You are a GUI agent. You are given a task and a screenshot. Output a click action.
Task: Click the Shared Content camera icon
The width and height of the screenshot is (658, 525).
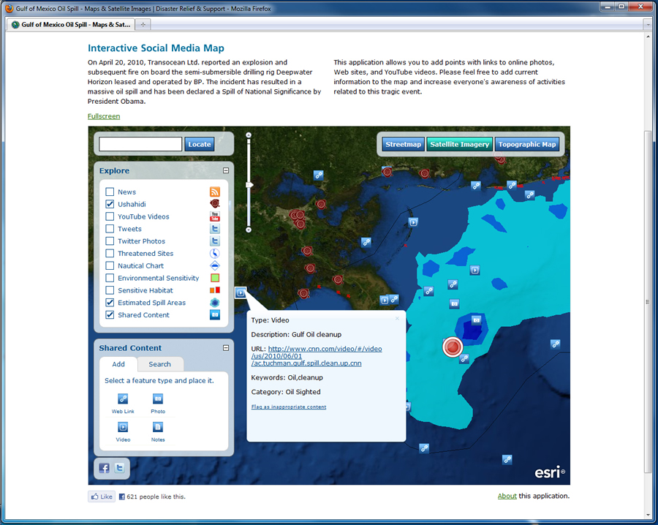tap(215, 314)
